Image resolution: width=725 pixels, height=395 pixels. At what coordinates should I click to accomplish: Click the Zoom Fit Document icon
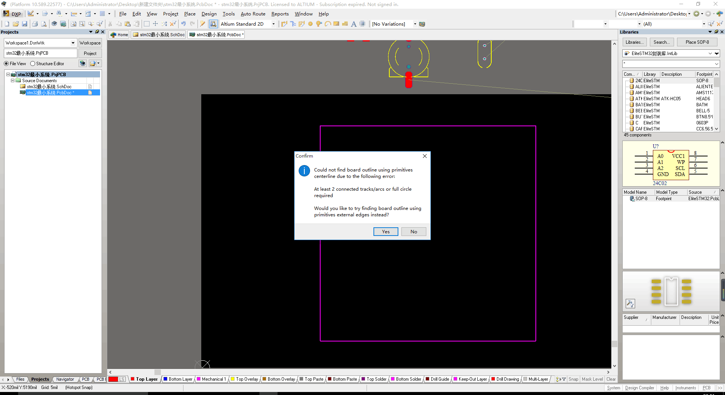click(x=73, y=24)
